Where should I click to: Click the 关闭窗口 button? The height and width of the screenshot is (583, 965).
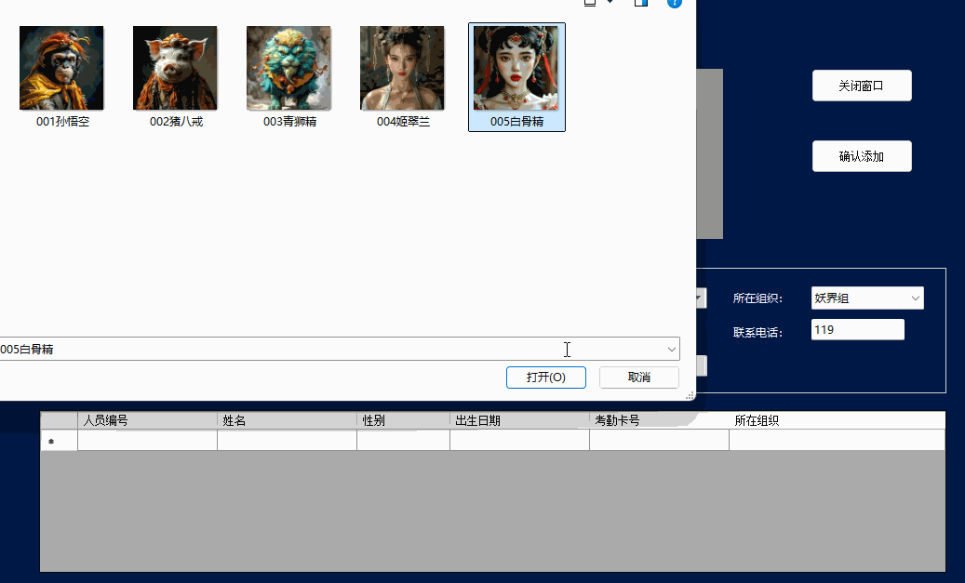(x=862, y=86)
